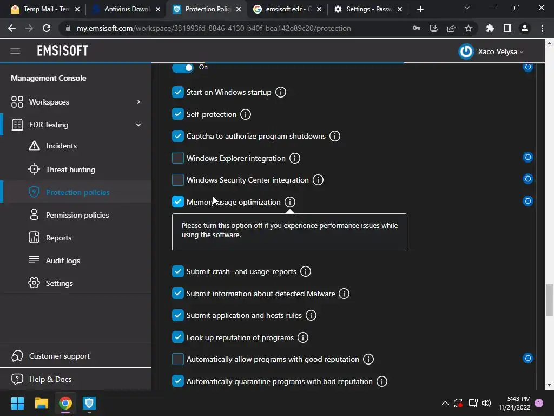The height and width of the screenshot is (416, 554).
Task: Uncheck Automatically quarantine programs with bad reputation
Action: tap(177, 381)
